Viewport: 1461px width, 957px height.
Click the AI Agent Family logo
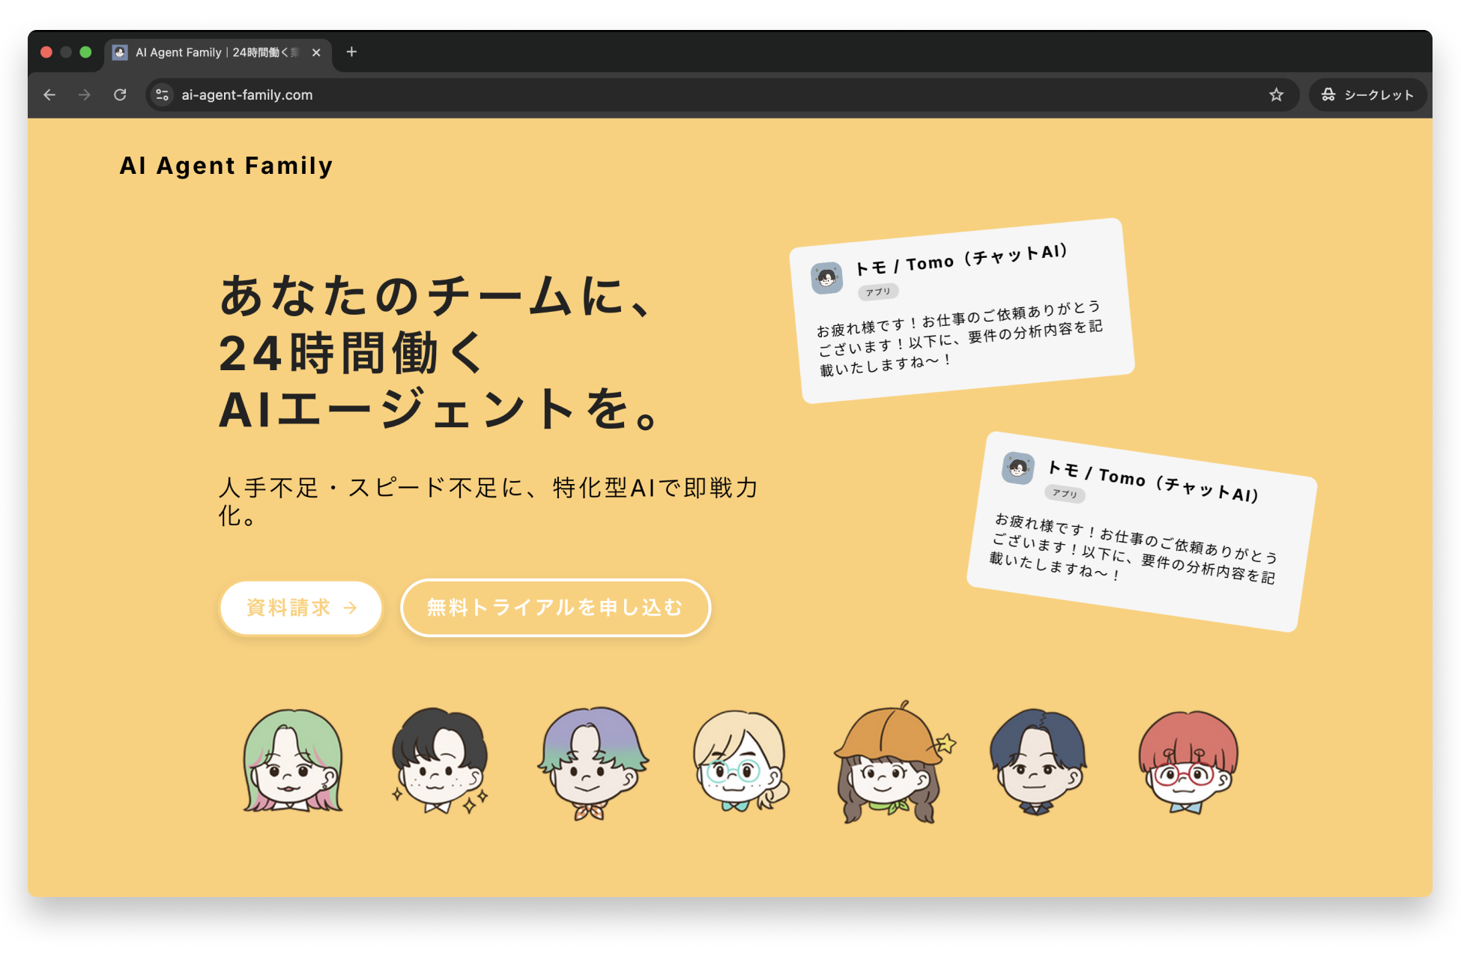(226, 166)
